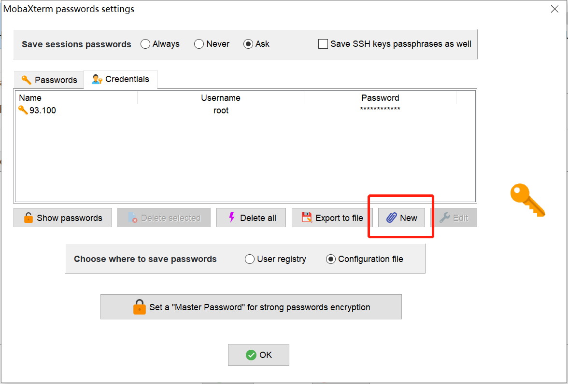This screenshot has width=568, height=384.
Task: Click the Show passwords button
Action: 63,218
